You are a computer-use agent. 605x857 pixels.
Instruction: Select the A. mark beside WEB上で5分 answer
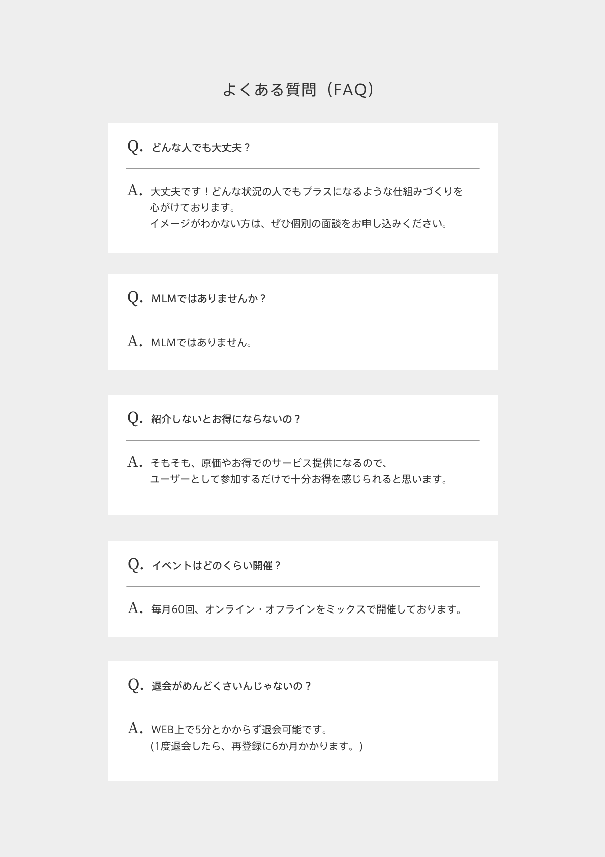135,728
